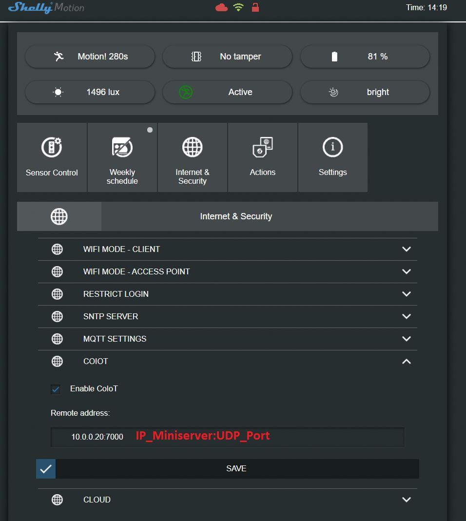This screenshot has height=521, width=466.
Task: Click the WIFI MODE - CLIENT label
Action: [121, 249]
